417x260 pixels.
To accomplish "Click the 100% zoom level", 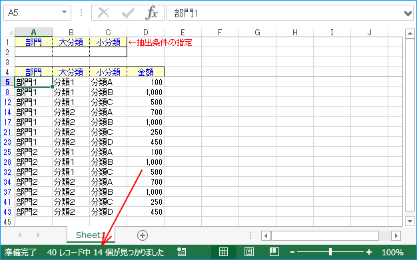I will coord(392,252).
